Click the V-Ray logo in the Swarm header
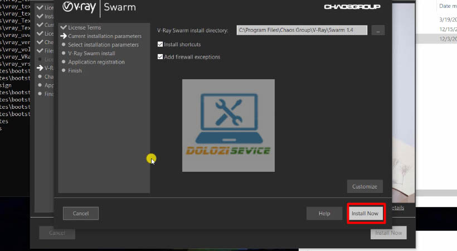Viewport: 457px width, 251px height. pyautogui.click(x=79, y=8)
